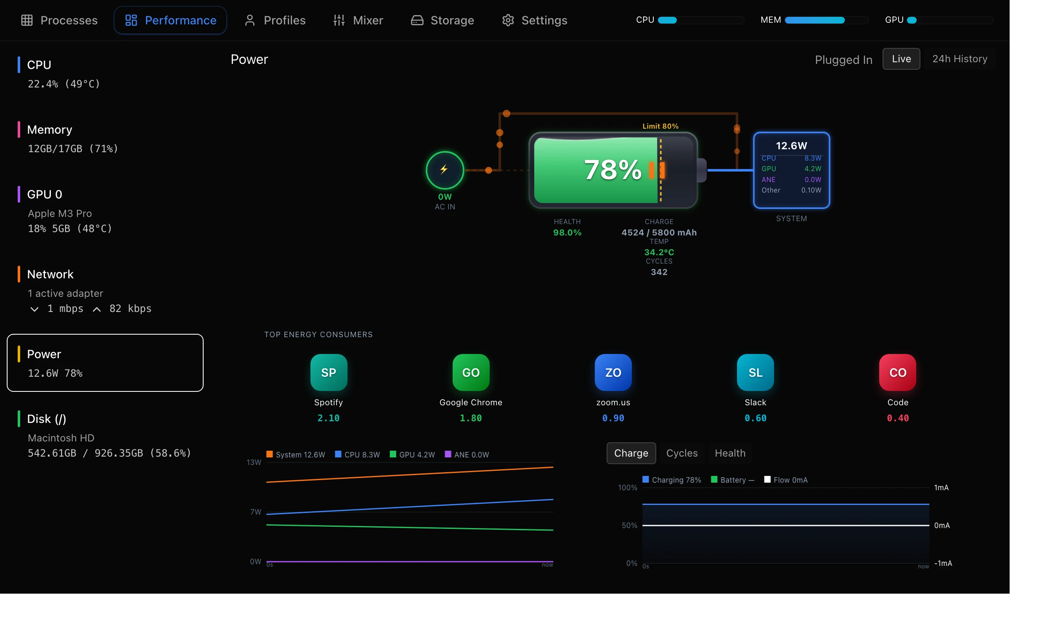Screen dimensions: 1050x634
Task: Switch to Live power view
Action: click(x=901, y=59)
